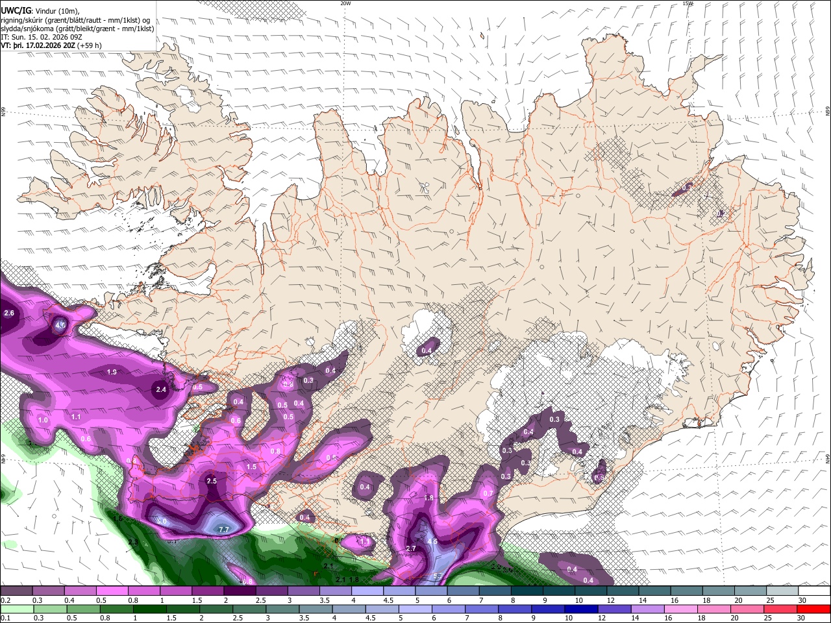Pick the periwinkle 6 rain legend swatch
Screen dimensions: 831x623
449,609
